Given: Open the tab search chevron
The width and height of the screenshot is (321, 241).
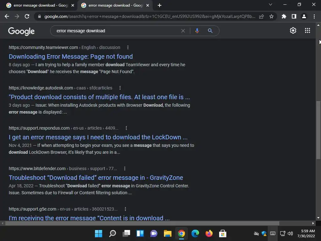Looking at the screenshot, I should [x=271, y=4].
